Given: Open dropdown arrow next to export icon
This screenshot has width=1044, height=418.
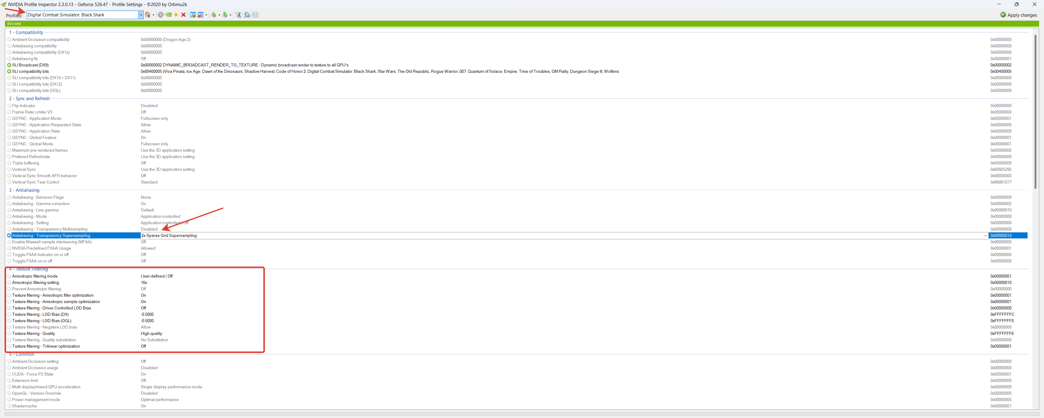Looking at the screenshot, I should tap(219, 15).
